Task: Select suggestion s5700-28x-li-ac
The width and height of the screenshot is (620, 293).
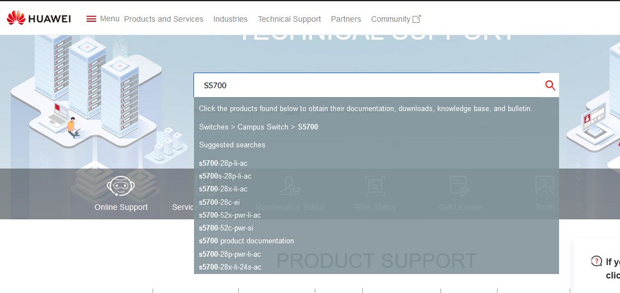Action: click(223, 189)
